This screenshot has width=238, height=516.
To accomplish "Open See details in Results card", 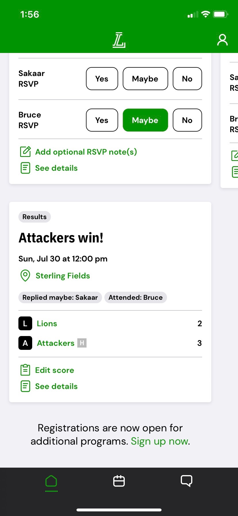I will coord(56,386).
